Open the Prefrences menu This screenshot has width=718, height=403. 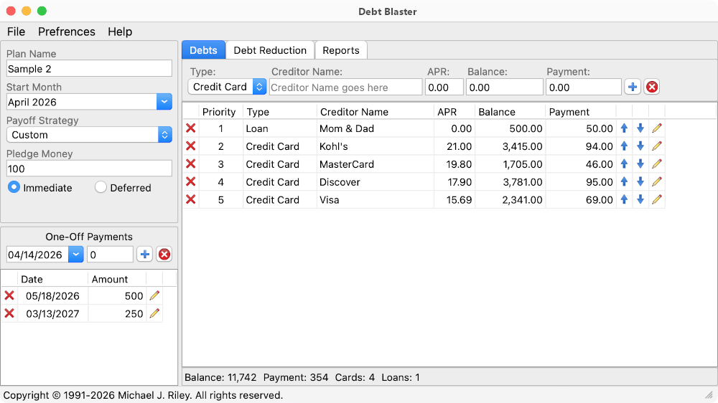pos(67,32)
